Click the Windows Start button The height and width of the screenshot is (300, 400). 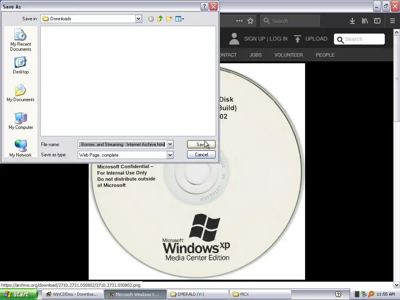coord(19,295)
